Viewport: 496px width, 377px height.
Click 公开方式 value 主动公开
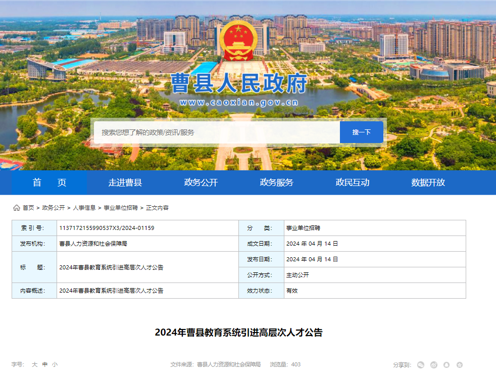pos(297,275)
